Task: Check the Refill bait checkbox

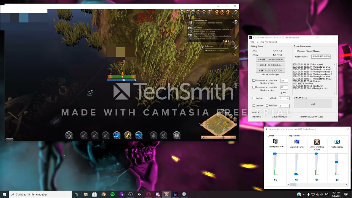Action: [267, 98]
